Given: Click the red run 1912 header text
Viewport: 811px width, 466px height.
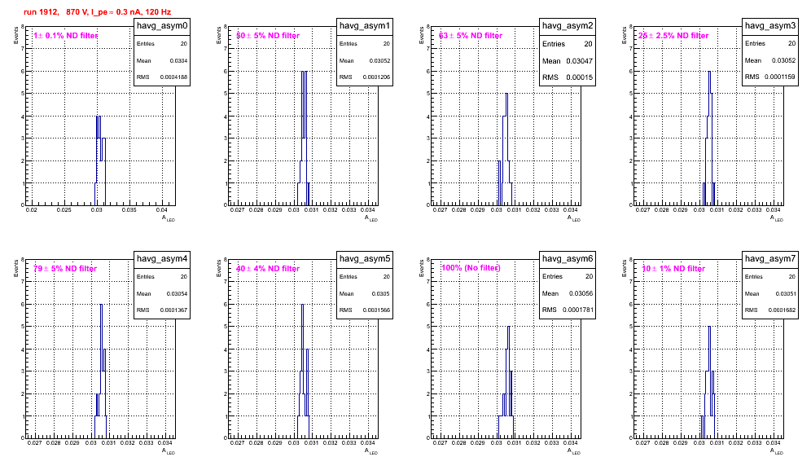Looking at the screenshot, I should point(97,12).
